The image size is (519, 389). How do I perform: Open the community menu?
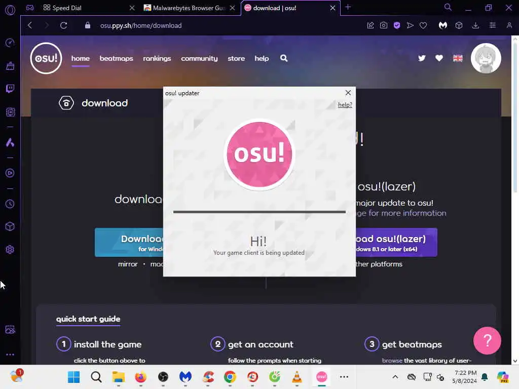click(x=199, y=58)
